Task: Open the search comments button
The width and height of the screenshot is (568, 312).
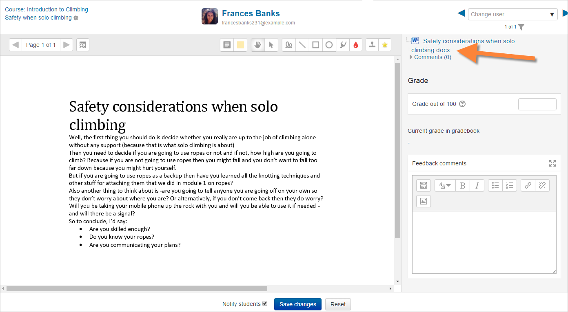Action: pyautogui.click(x=82, y=45)
